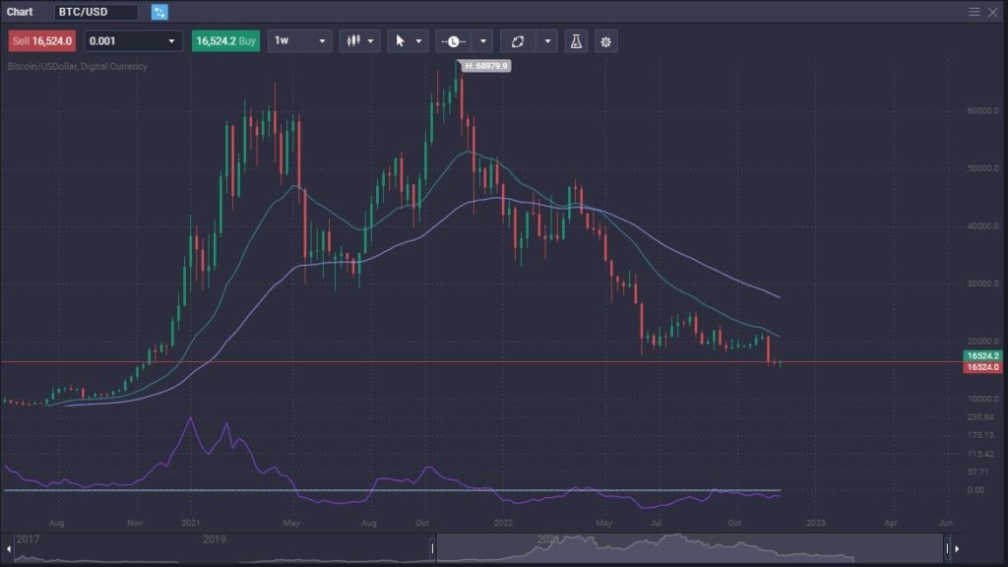Click the green 16524.2 price tag
The height and width of the screenshot is (567, 1008).
[x=982, y=355]
